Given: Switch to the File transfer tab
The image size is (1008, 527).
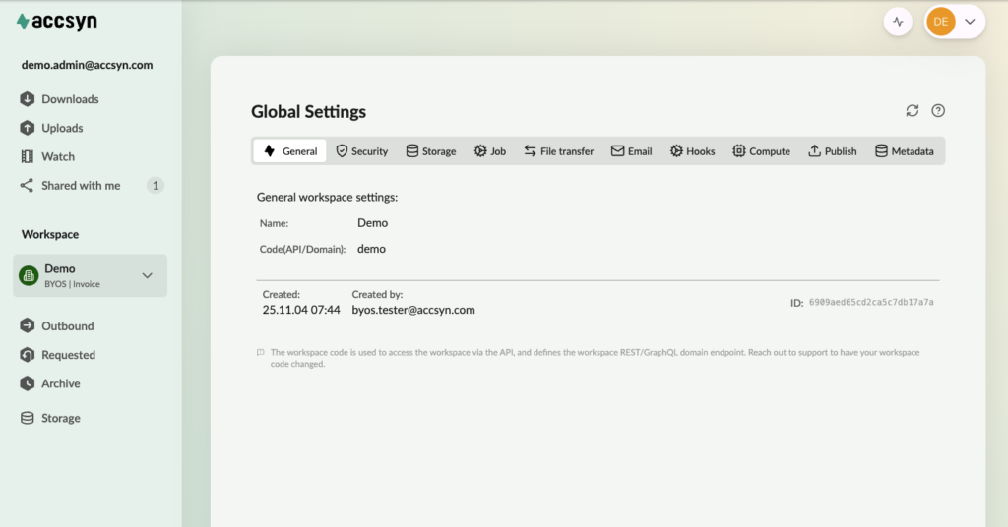Looking at the screenshot, I should pos(558,151).
